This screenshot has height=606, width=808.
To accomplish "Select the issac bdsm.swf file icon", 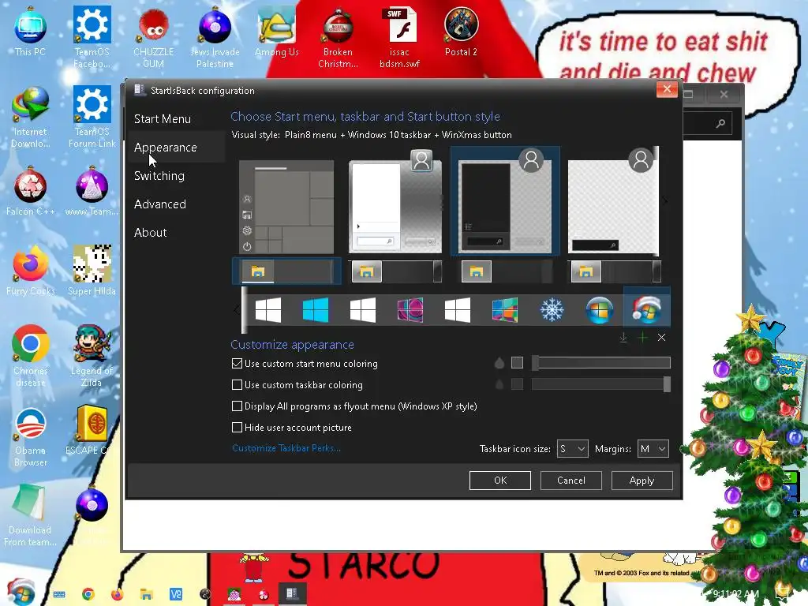I will [399, 38].
